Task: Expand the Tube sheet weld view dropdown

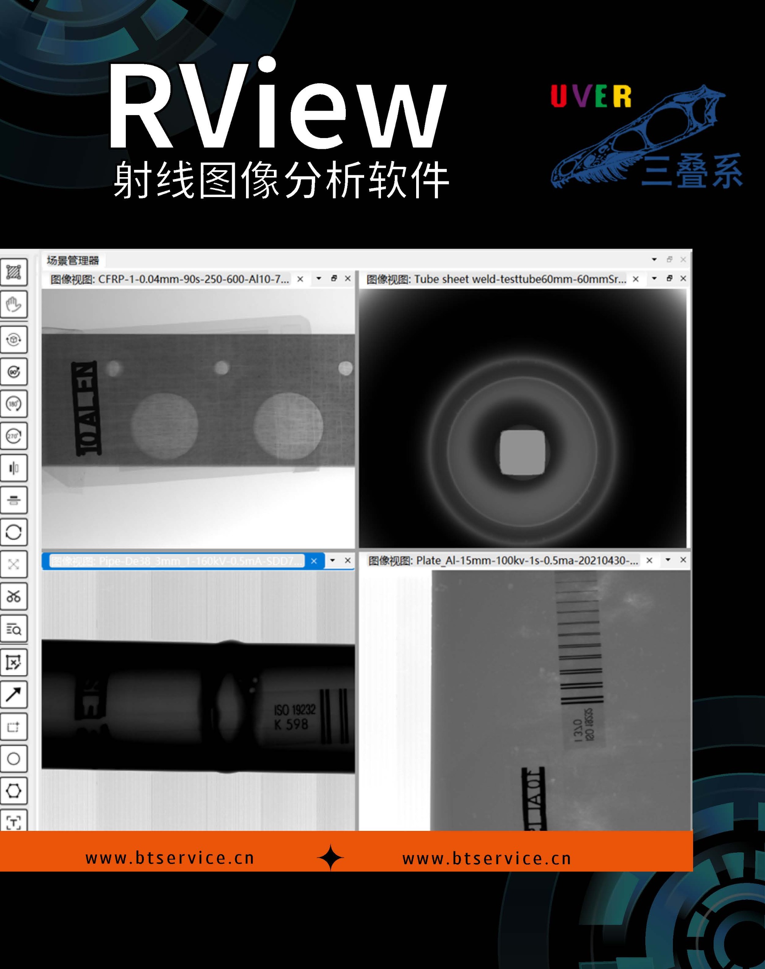Action: coord(654,278)
